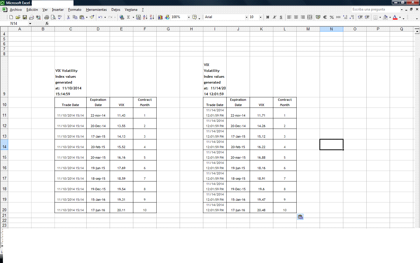Image resolution: width=420 pixels, height=263 pixels.
Task: Apply AutoSum with the sigma icon
Action: pos(128,17)
